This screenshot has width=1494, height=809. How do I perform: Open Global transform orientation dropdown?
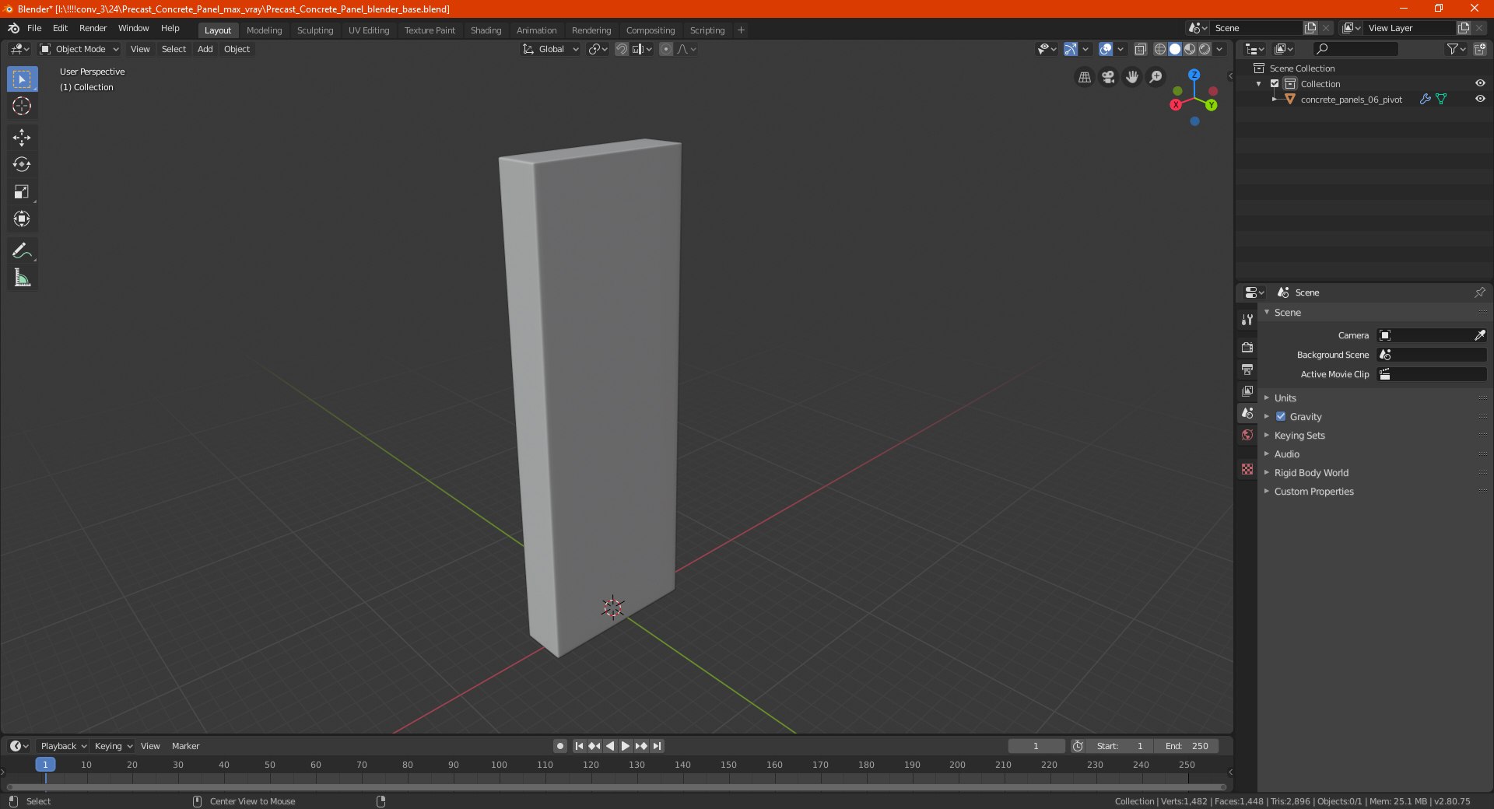[x=550, y=49]
